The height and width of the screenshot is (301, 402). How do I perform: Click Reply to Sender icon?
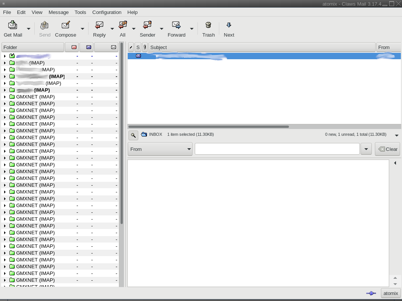point(147,25)
